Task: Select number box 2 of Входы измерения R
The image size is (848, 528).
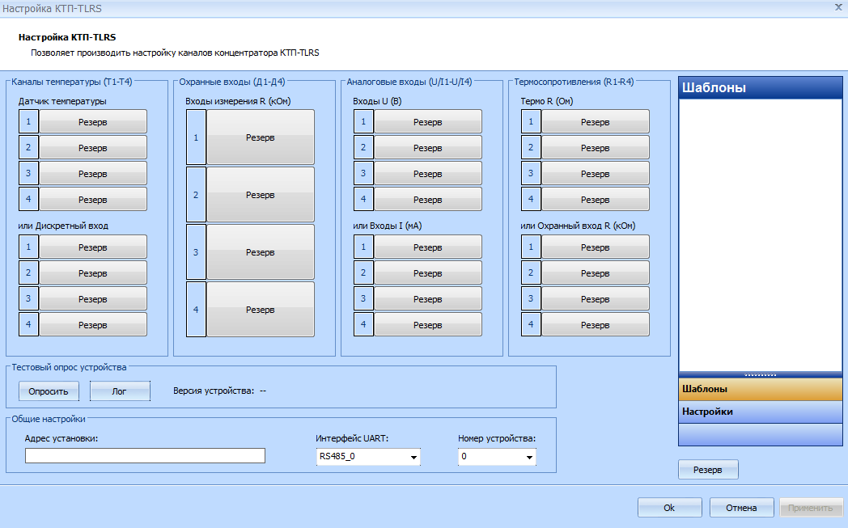Action: 196,195
